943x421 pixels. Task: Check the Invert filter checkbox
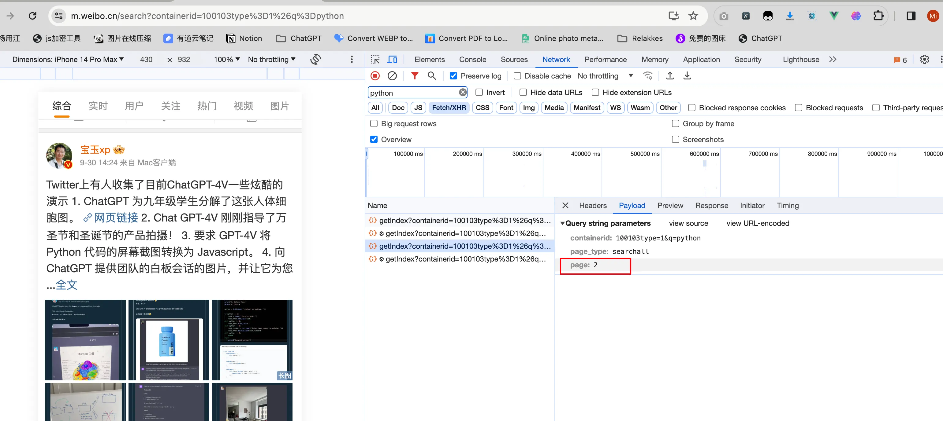(x=479, y=93)
